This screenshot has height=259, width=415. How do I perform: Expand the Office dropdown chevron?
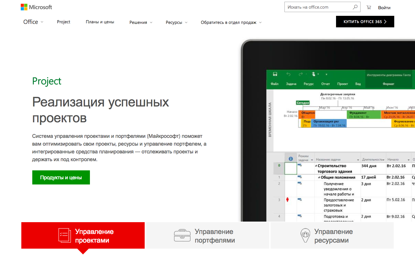tap(42, 22)
